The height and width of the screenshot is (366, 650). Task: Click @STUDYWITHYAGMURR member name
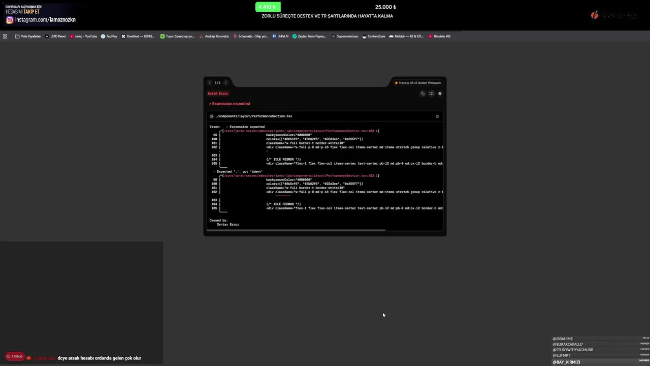(573, 350)
